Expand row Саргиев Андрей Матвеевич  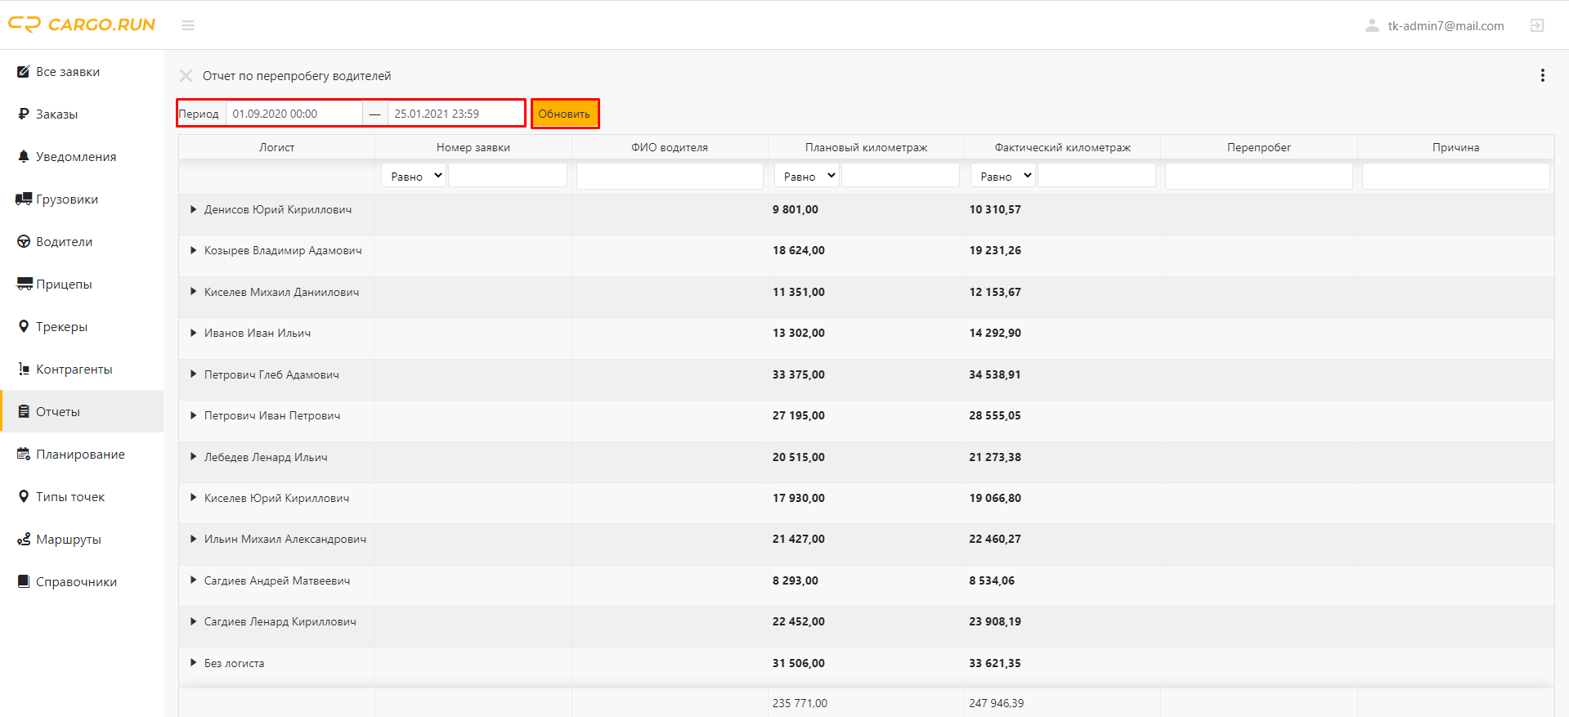pos(193,580)
